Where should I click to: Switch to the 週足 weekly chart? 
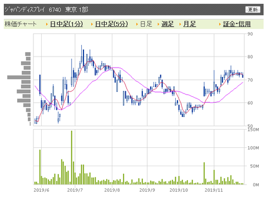click(167, 24)
